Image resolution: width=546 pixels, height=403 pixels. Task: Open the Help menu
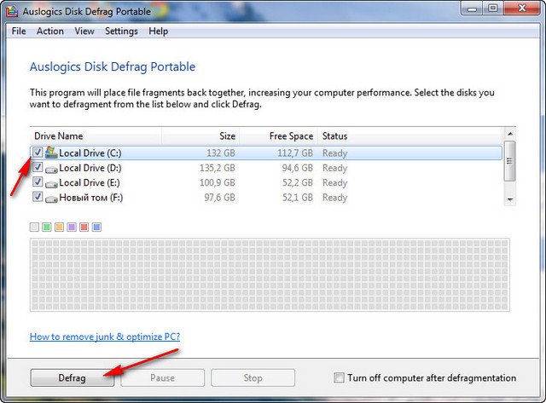(159, 31)
